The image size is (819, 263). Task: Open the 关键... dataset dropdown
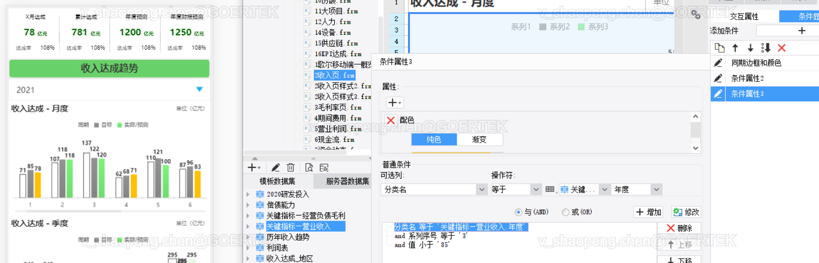[604, 189]
